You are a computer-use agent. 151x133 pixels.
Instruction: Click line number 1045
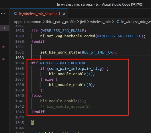[x=19, y=123]
